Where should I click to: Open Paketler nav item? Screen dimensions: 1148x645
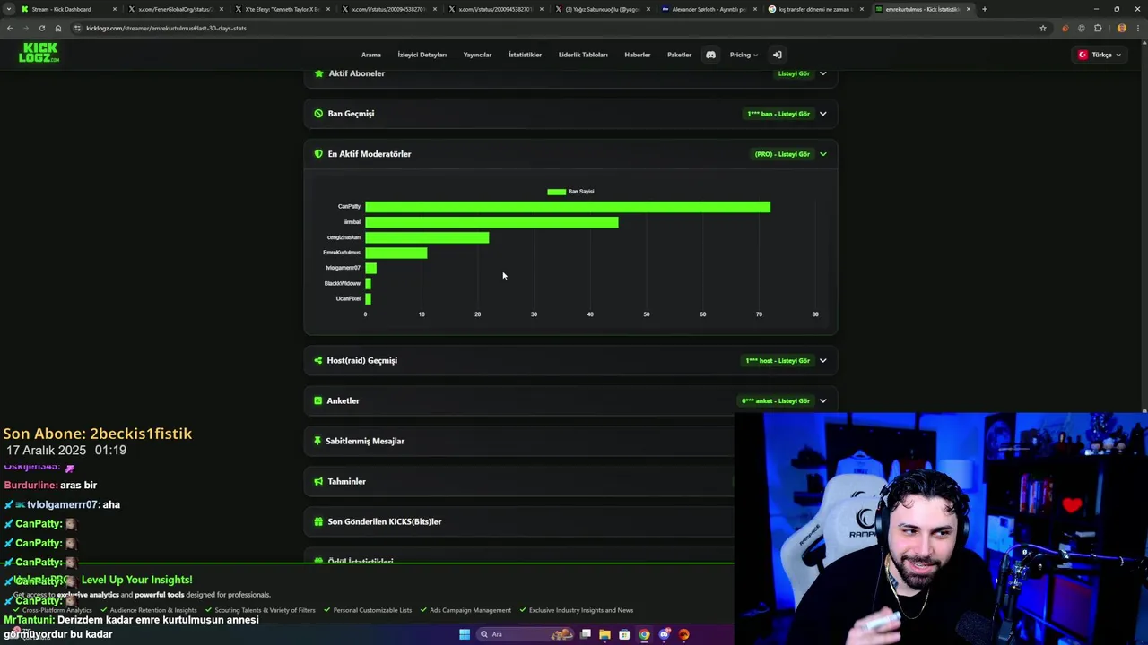(x=679, y=55)
